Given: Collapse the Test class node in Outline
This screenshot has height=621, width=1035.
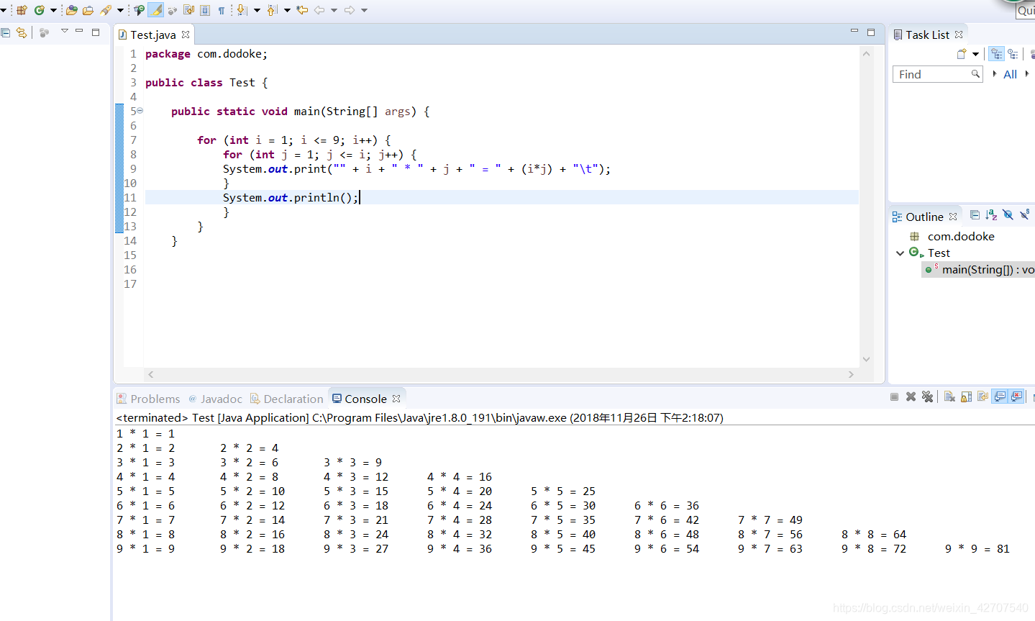Looking at the screenshot, I should (900, 253).
